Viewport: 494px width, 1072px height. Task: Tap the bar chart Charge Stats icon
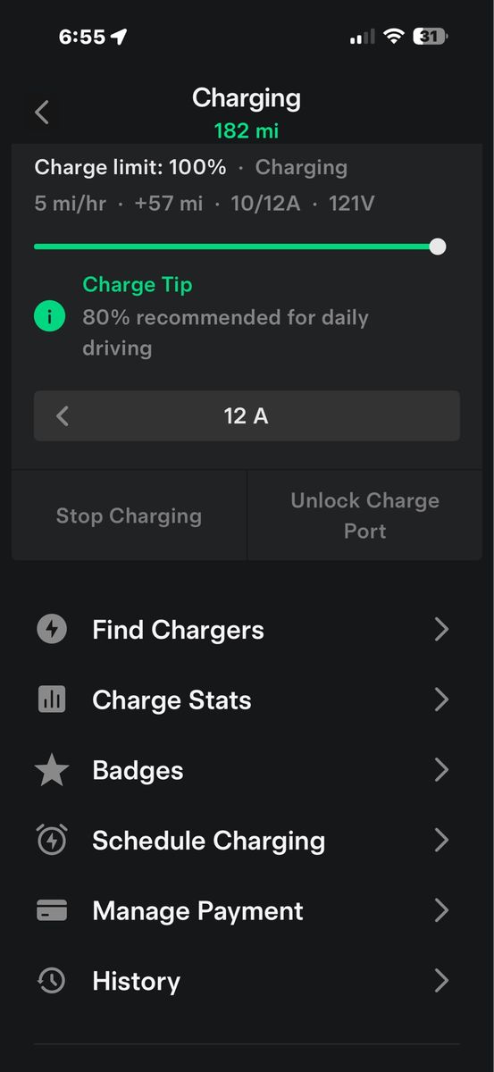point(52,699)
